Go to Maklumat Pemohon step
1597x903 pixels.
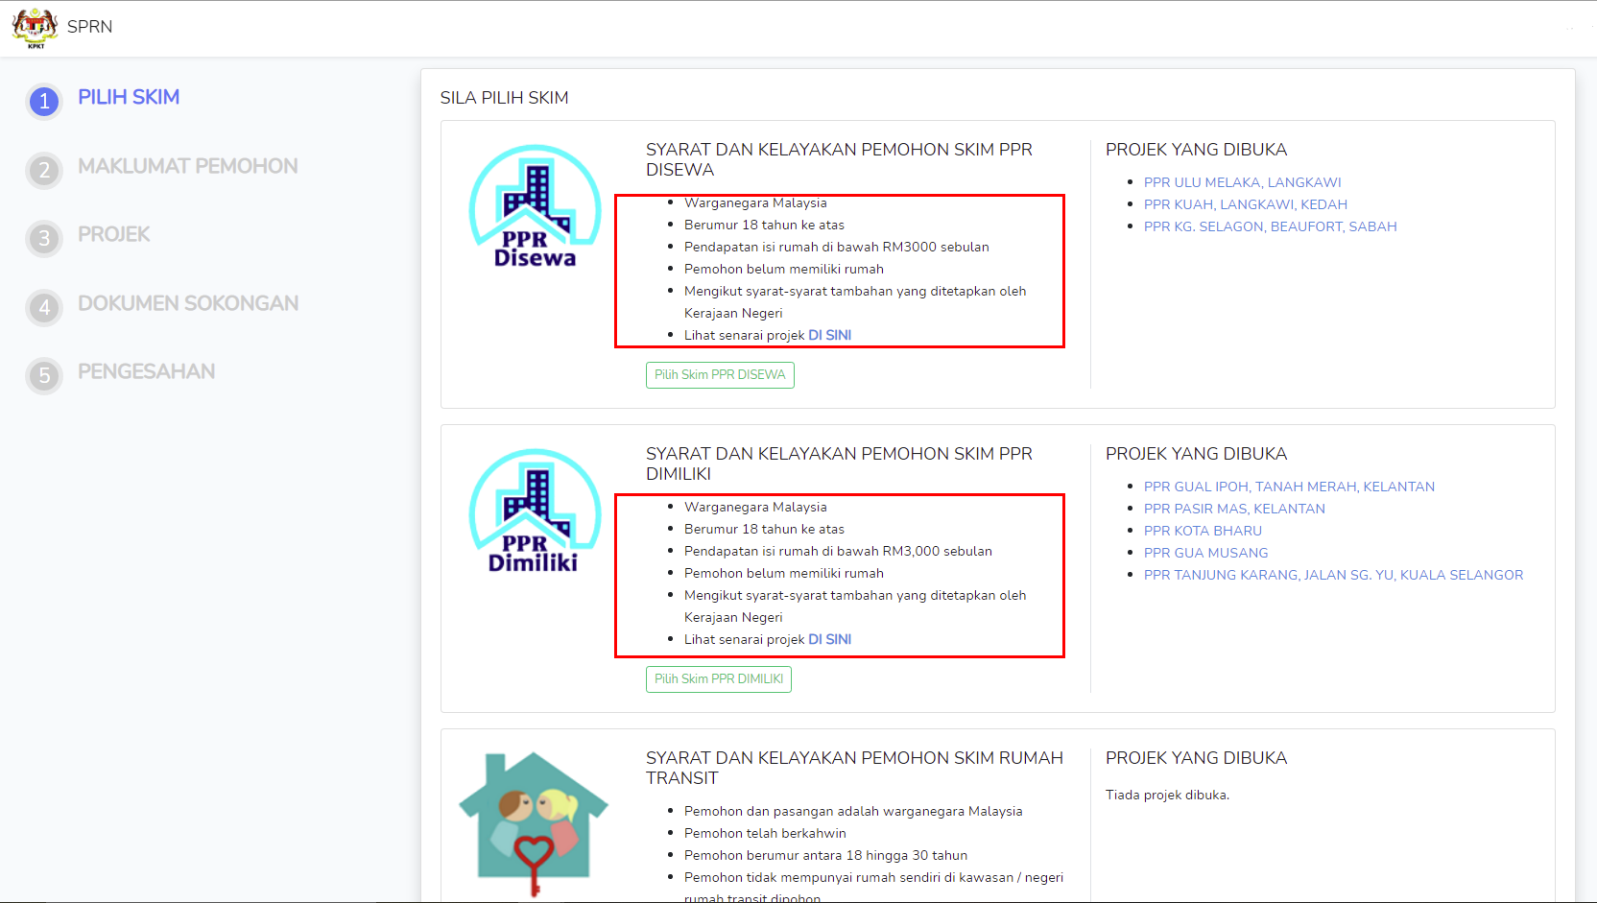tap(187, 166)
